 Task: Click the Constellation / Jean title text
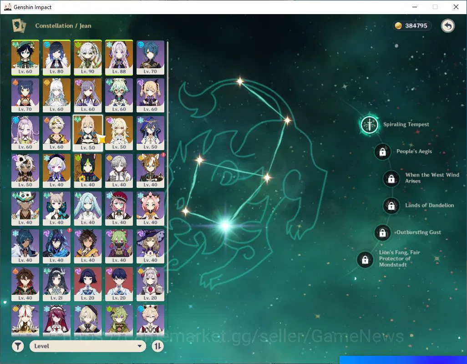pyautogui.click(x=63, y=26)
